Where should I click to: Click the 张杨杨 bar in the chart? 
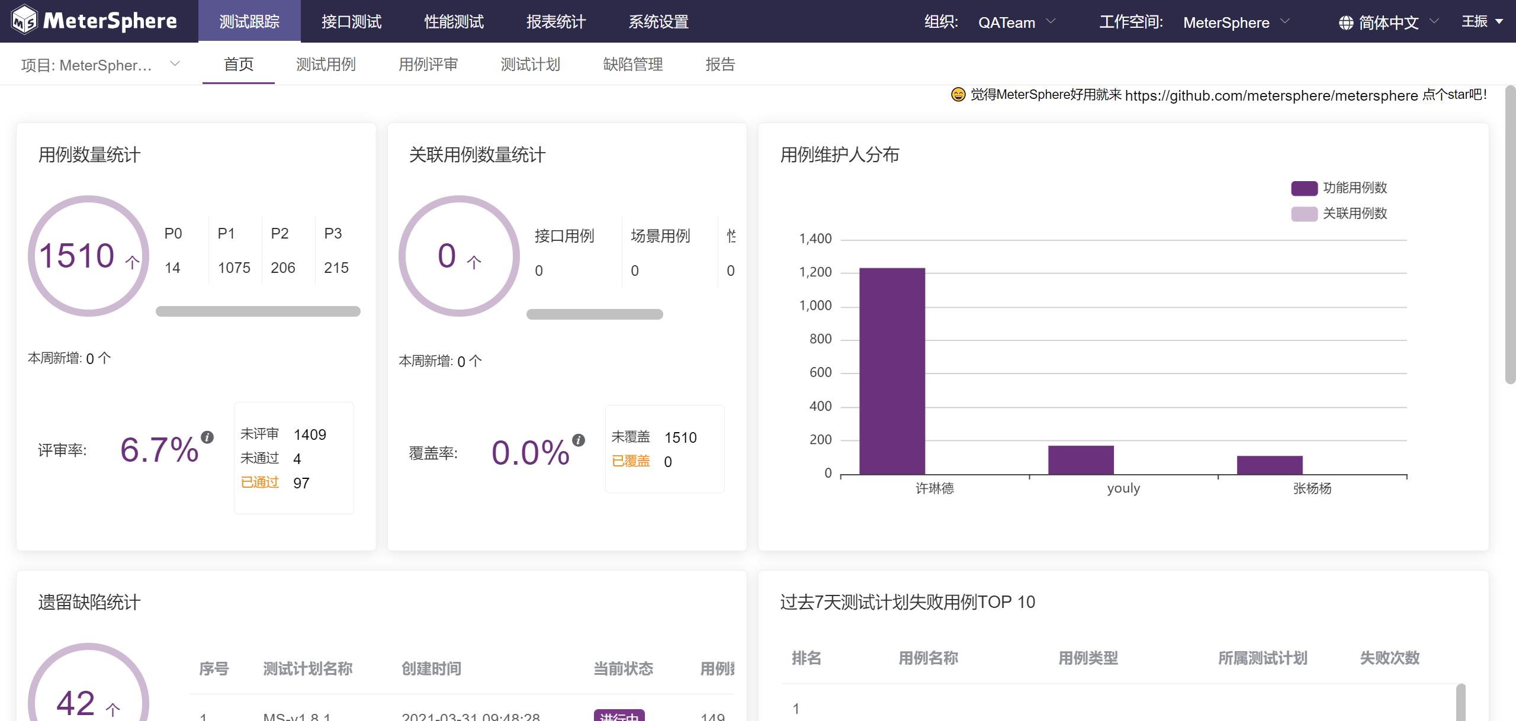1270,465
